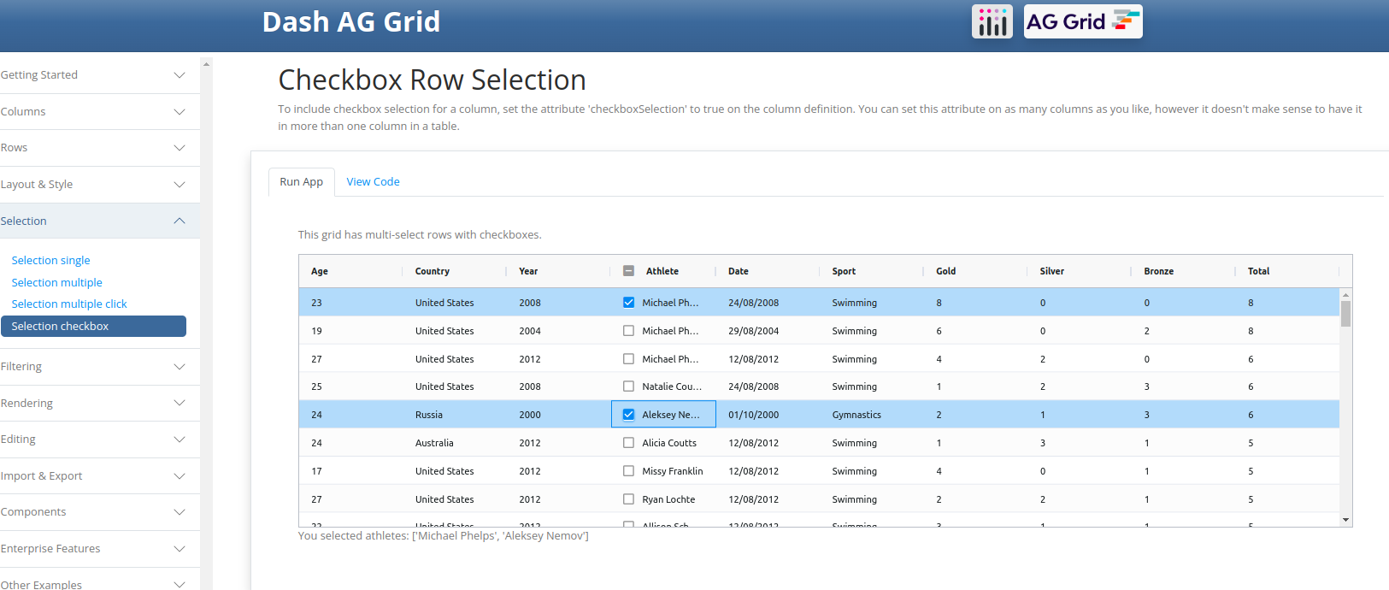The height and width of the screenshot is (590, 1389).
Task: Collapse the Selection sidebar section
Action: [x=99, y=221]
